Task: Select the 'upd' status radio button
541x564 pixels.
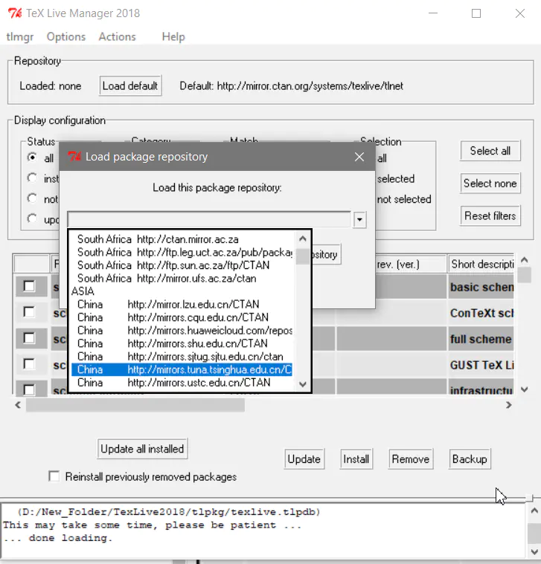Action: click(x=32, y=218)
